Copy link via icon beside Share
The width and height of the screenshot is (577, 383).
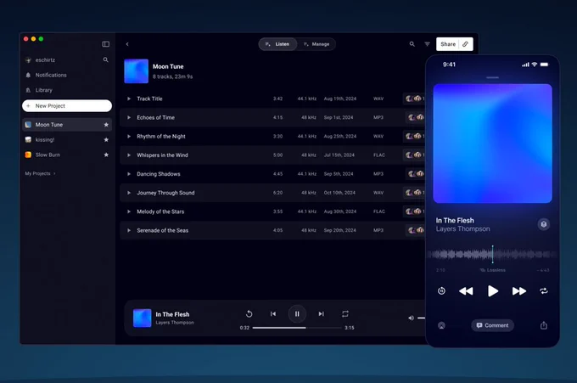[x=466, y=44]
